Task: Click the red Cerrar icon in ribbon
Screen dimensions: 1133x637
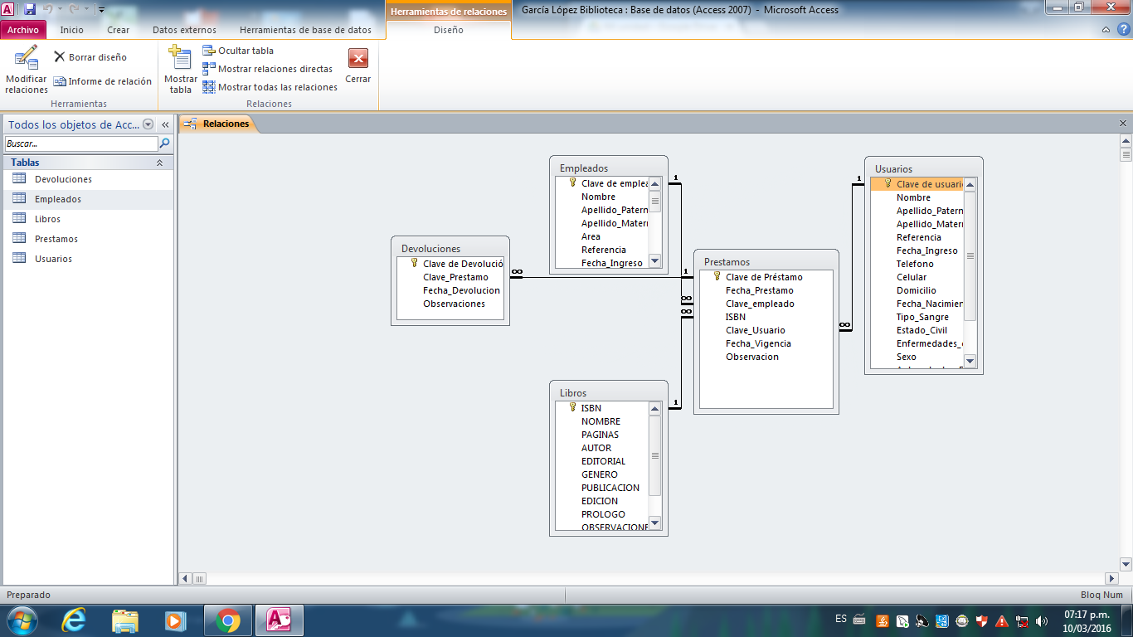Action: click(357, 59)
